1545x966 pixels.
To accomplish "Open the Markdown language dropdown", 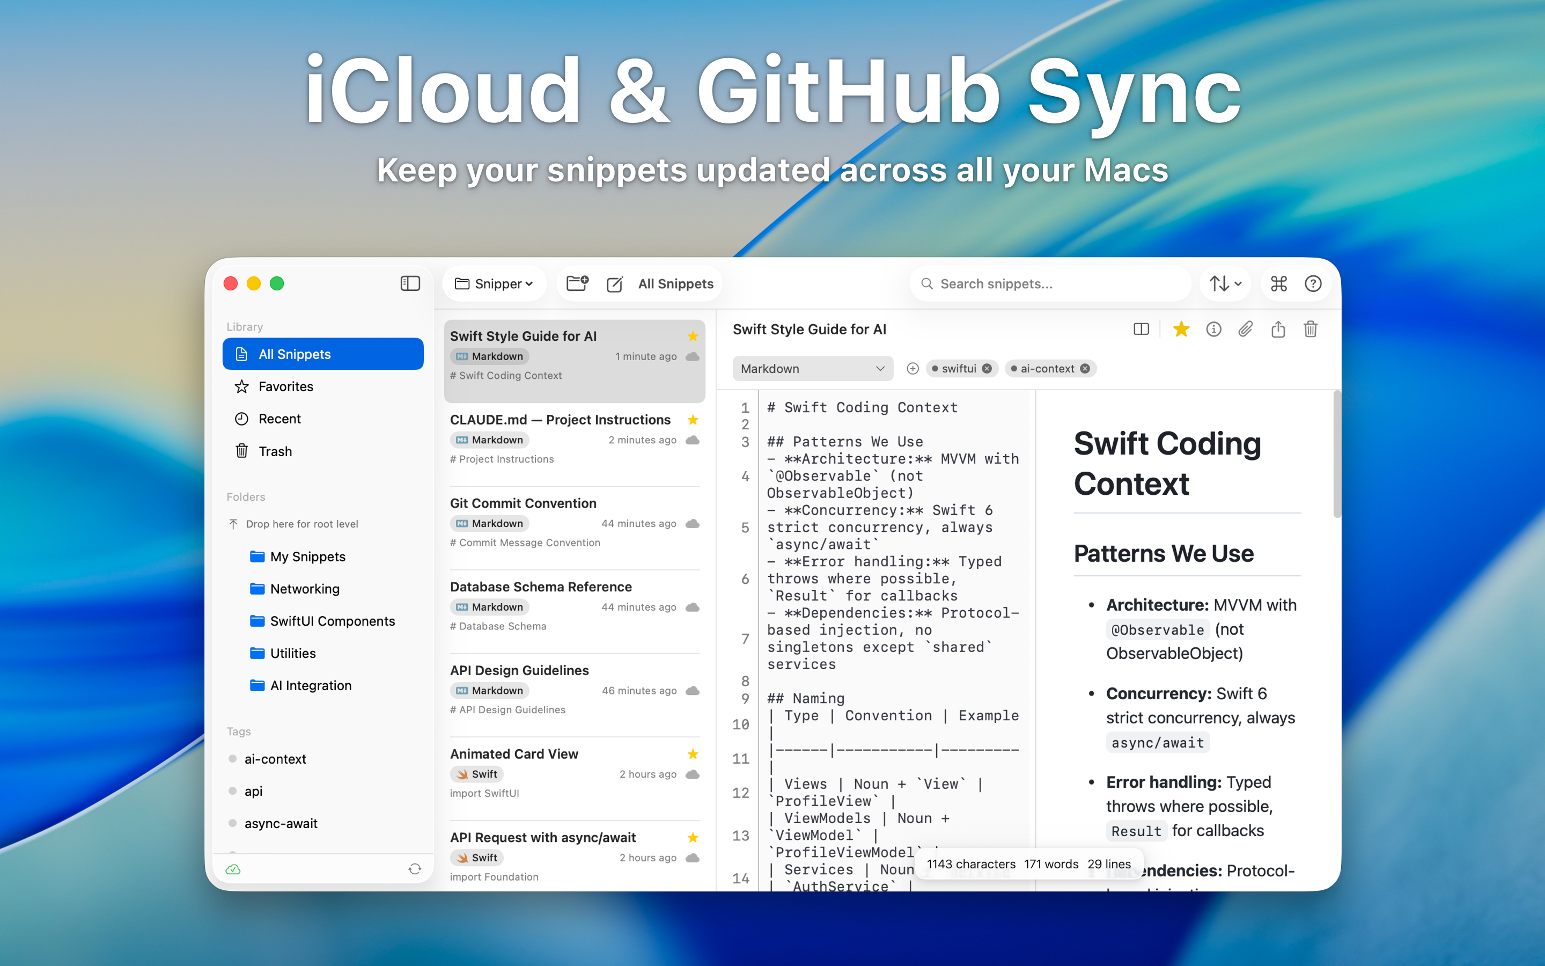I will click(812, 369).
